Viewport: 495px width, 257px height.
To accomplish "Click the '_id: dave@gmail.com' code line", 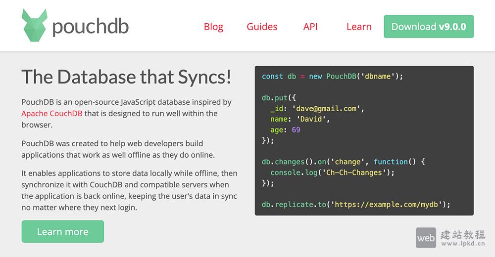I will coord(317,108).
